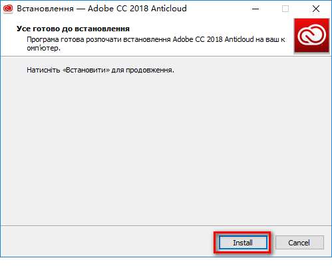Click the text "омп'ютер." in the header
The width and height of the screenshot is (332, 270).
tap(43, 48)
